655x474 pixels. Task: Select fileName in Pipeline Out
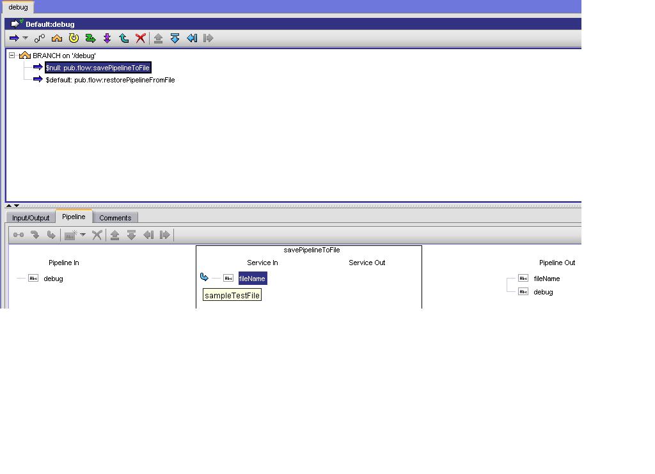pos(546,279)
